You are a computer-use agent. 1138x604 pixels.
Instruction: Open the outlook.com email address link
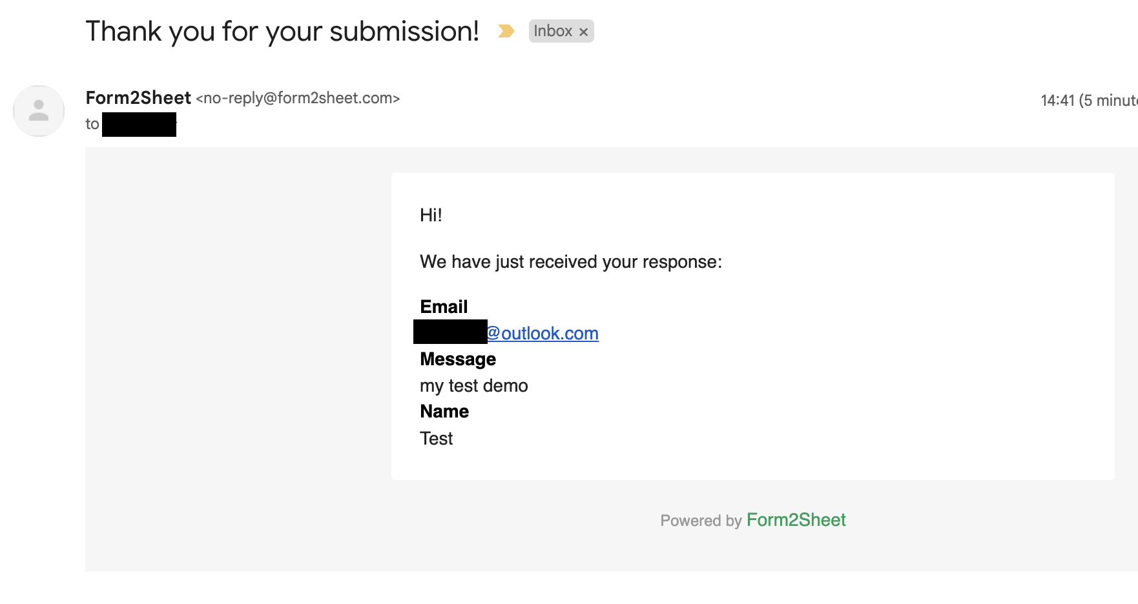coord(543,334)
